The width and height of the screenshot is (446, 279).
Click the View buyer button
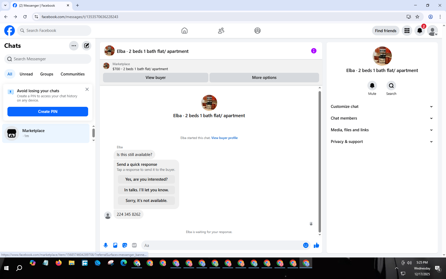coord(156,78)
